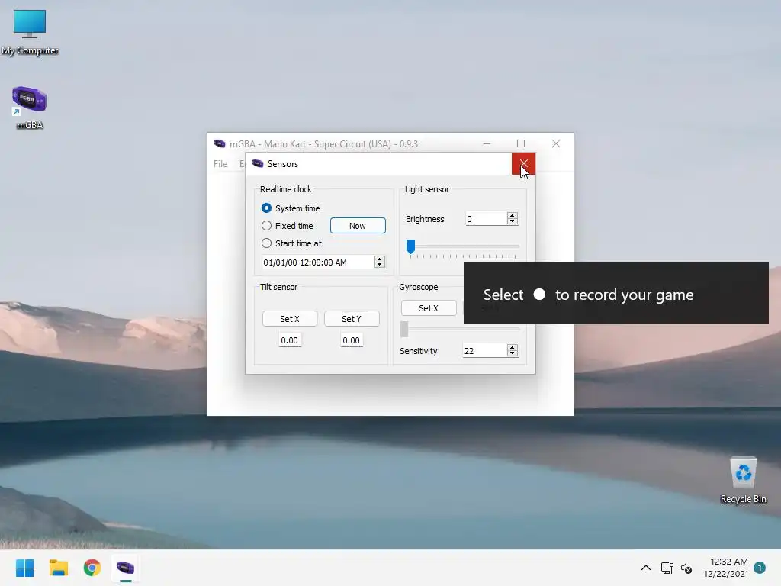Launch Google Chrome from the taskbar
Viewport: 781px width, 586px height.
click(92, 568)
